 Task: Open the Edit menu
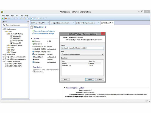[8, 16]
